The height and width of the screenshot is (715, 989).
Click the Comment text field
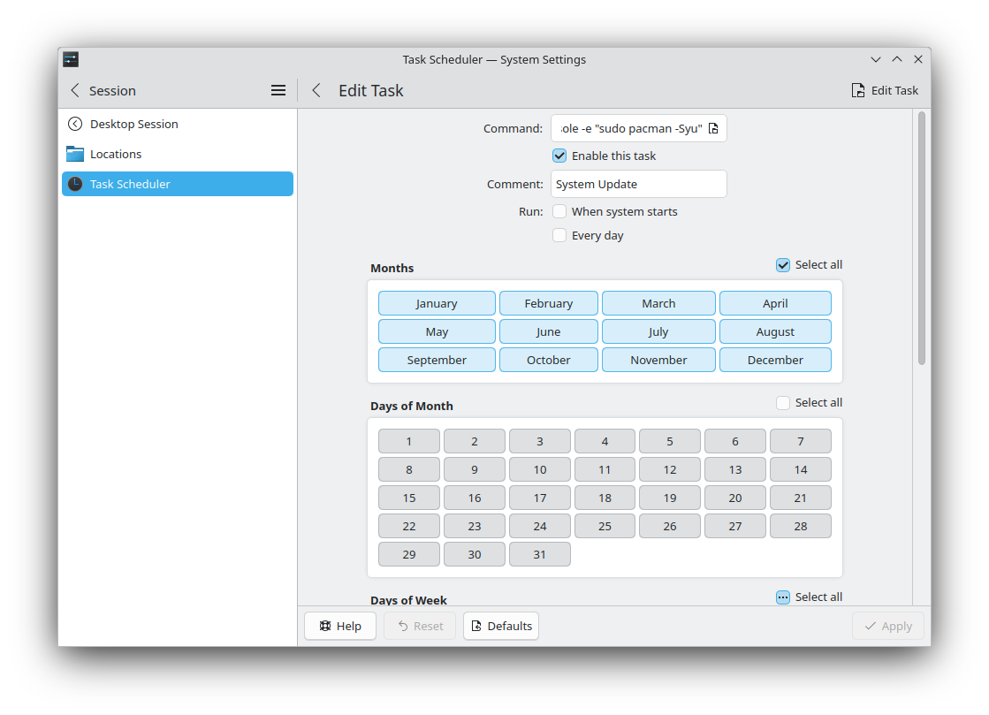638,184
